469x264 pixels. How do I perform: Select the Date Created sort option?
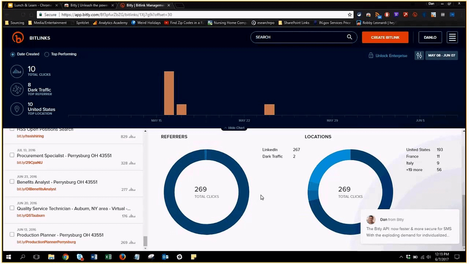(12, 54)
